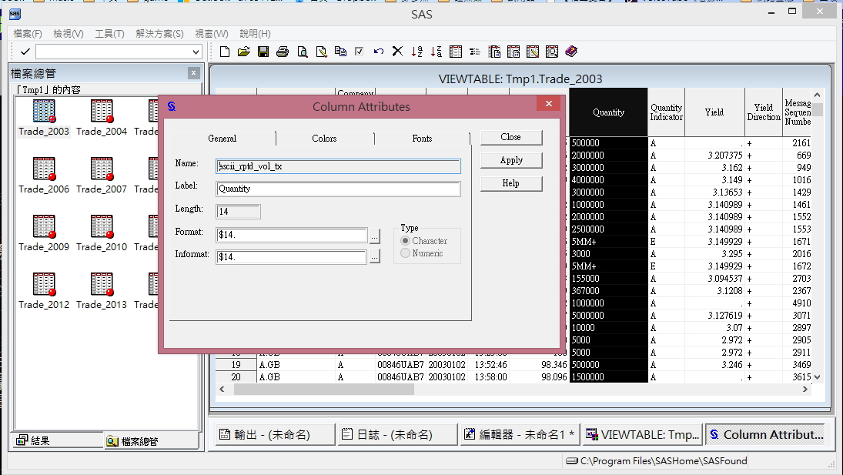Viewport: 843px width, 475px height.
Task: Click the SAS Help book icon
Action: (x=570, y=52)
